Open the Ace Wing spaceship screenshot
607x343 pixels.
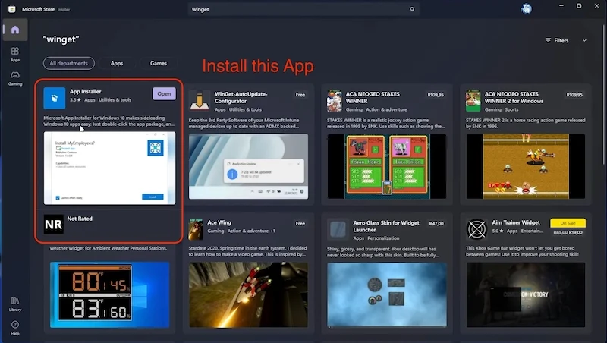(x=249, y=295)
